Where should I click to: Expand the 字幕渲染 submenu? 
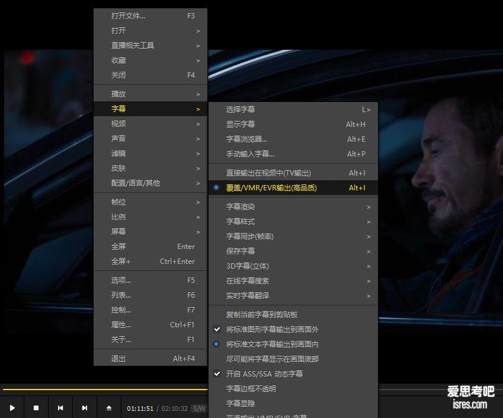(293, 207)
